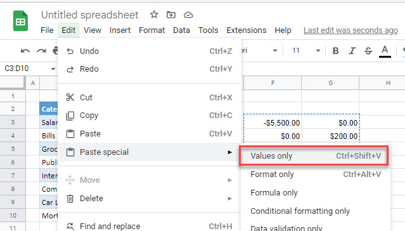This screenshot has height=231, width=405.
Task: Toggle strikethrough formatting
Action: (368, 51)
